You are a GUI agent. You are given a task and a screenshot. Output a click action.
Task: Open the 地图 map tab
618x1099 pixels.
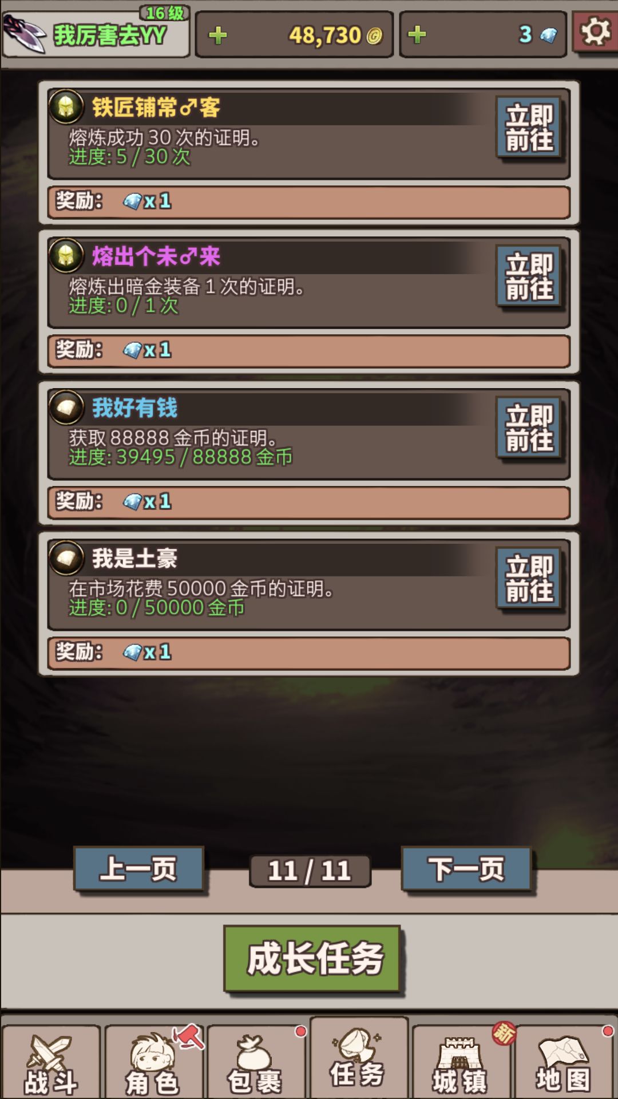(x=564, y=1062)
